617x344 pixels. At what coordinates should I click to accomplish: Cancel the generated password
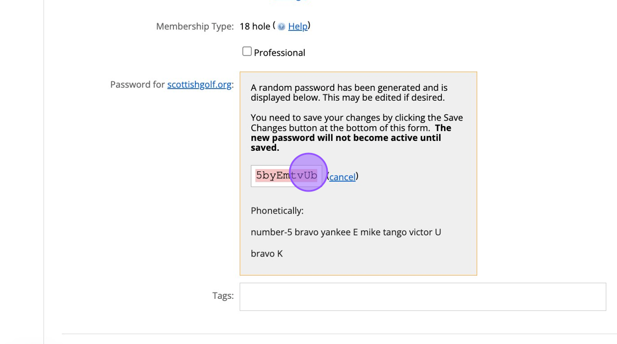[342, 177]
